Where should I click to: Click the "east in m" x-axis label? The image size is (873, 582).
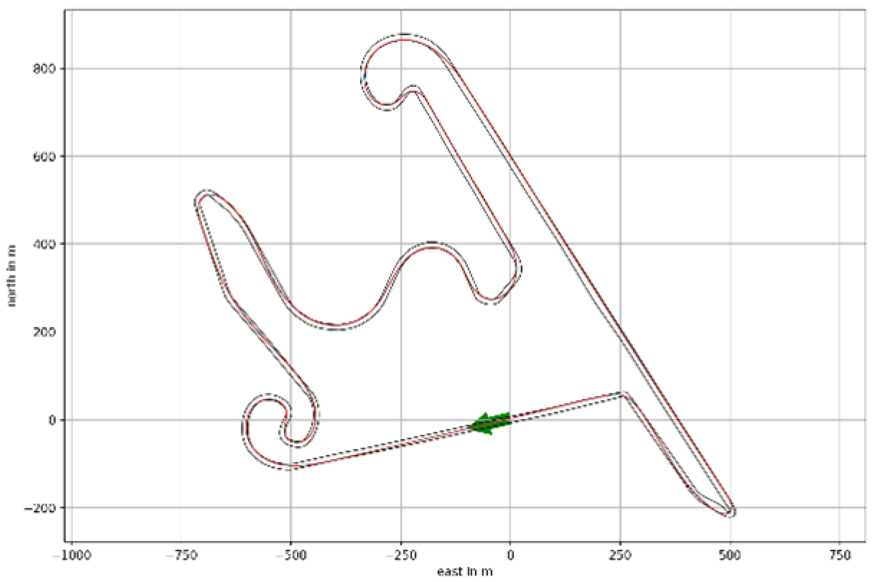coord(465,572)
